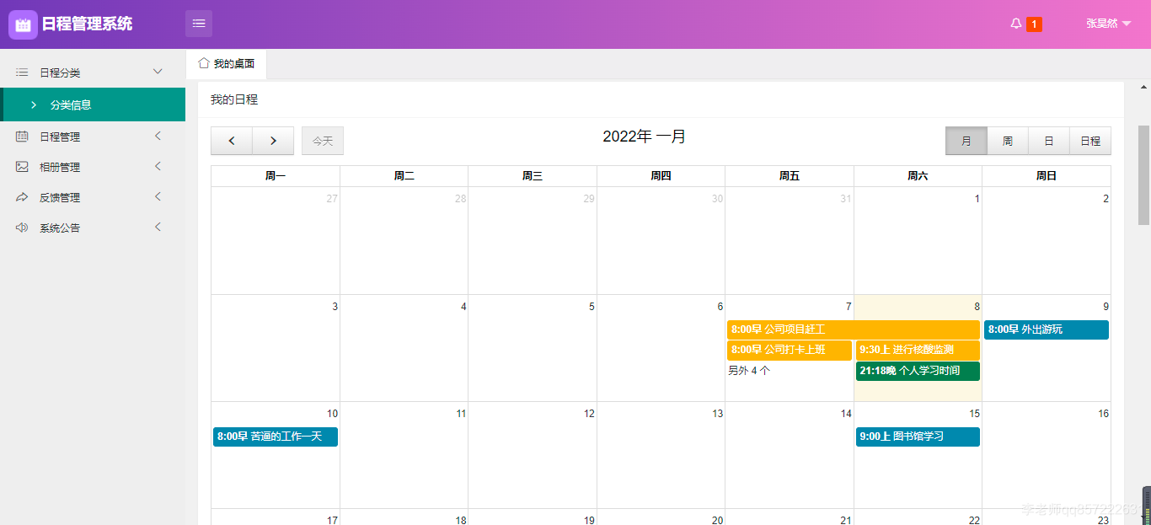Open the 8:00早 公司项目赶工 event
Viewport: 1151px width, 525px height.
click(x=854, y=329)
